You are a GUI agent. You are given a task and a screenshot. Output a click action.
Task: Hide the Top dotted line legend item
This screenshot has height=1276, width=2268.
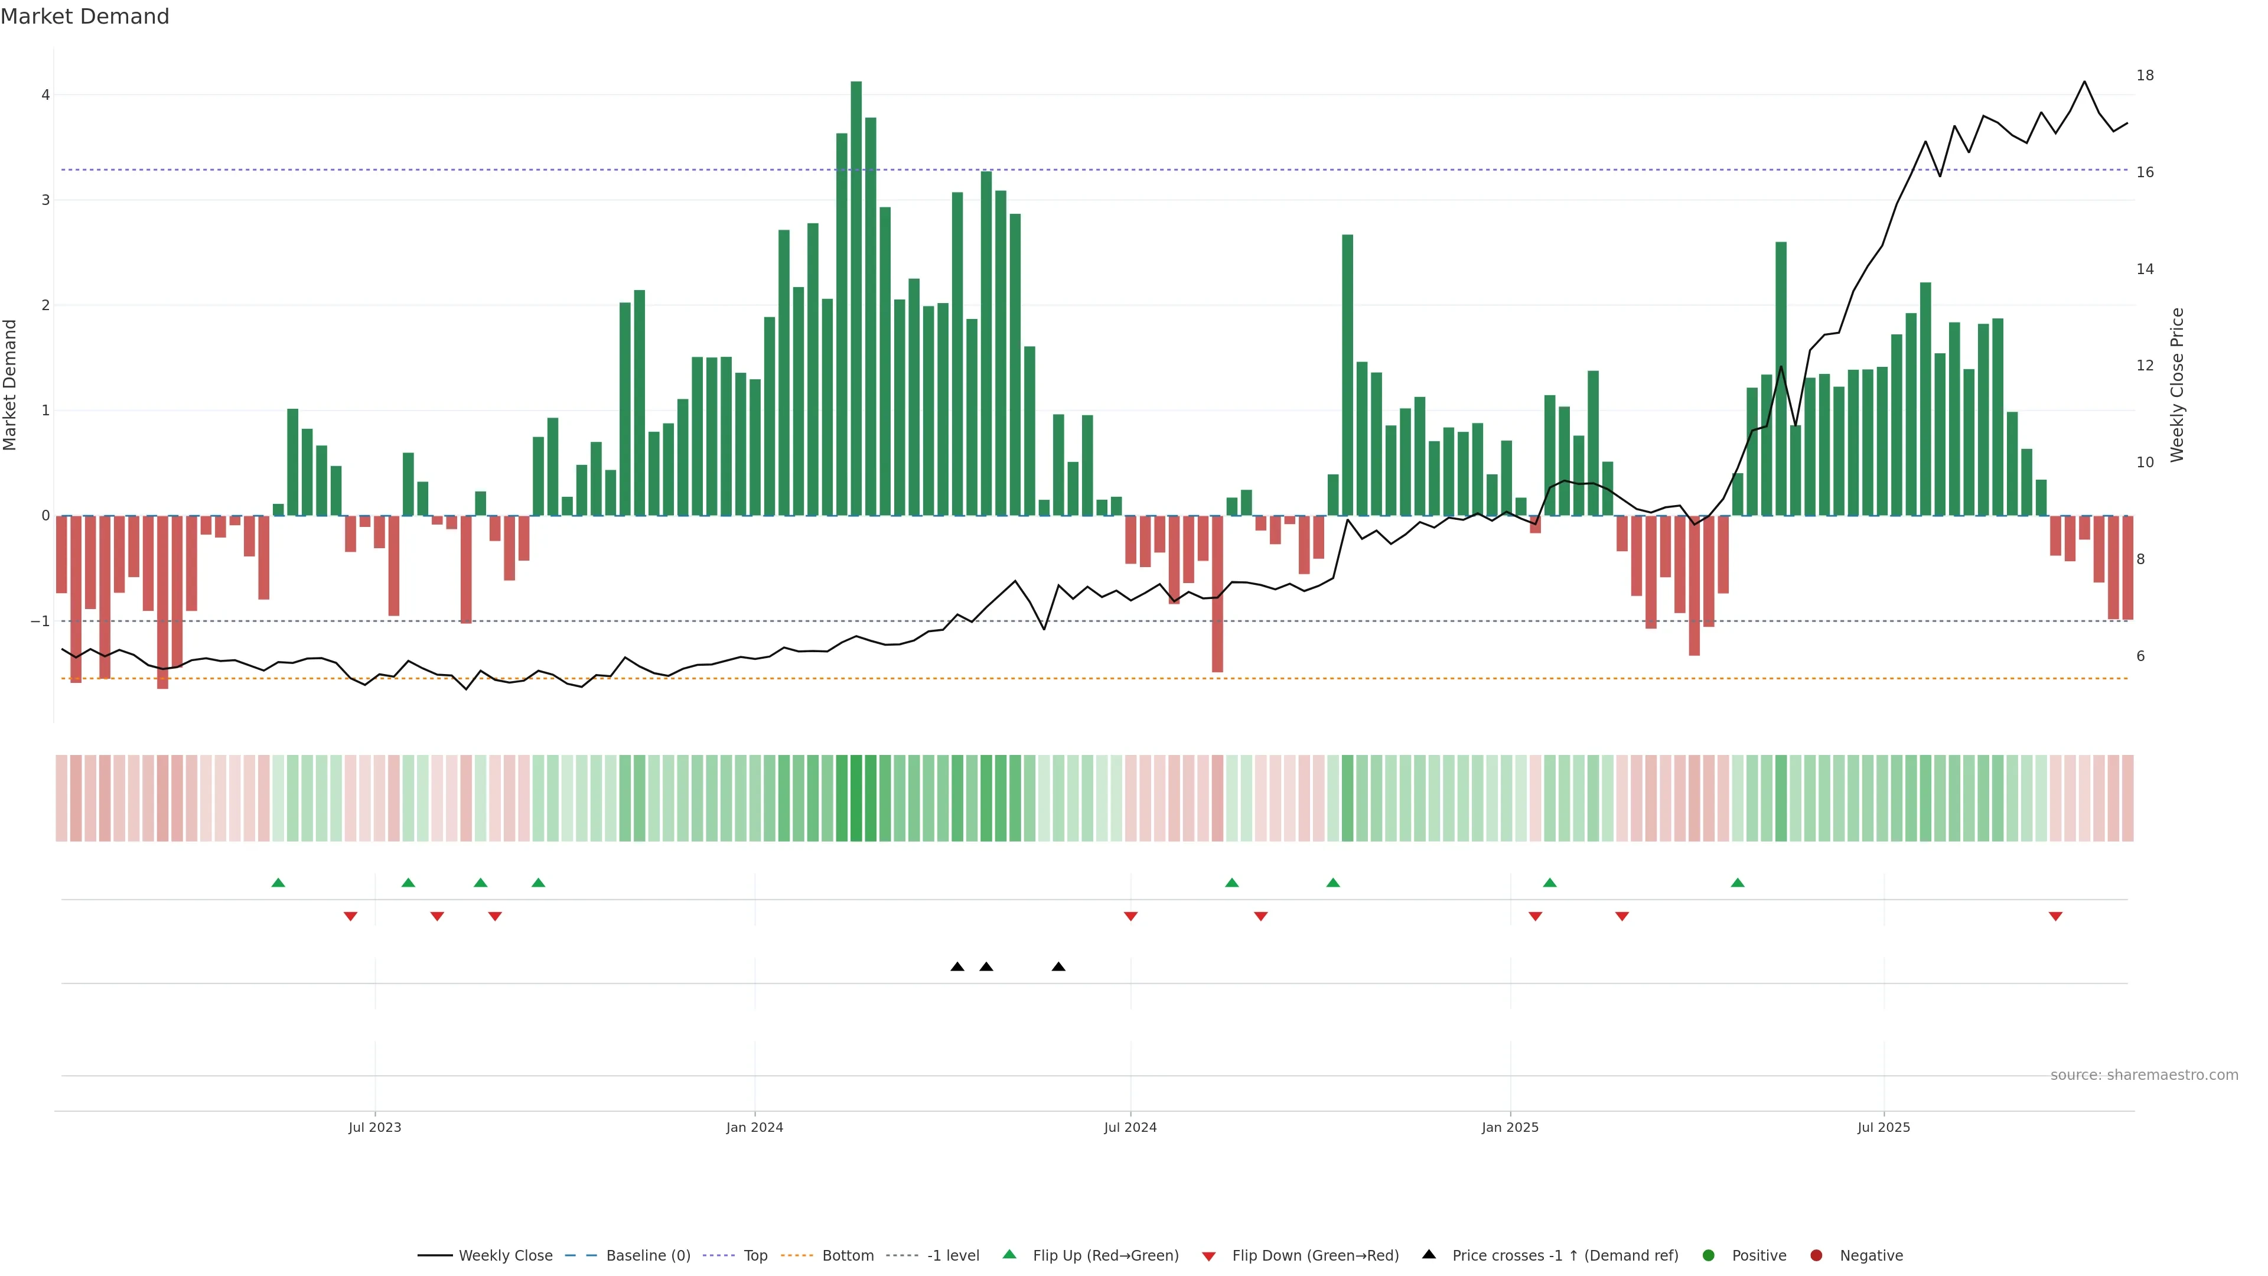tap(755, 1256)
